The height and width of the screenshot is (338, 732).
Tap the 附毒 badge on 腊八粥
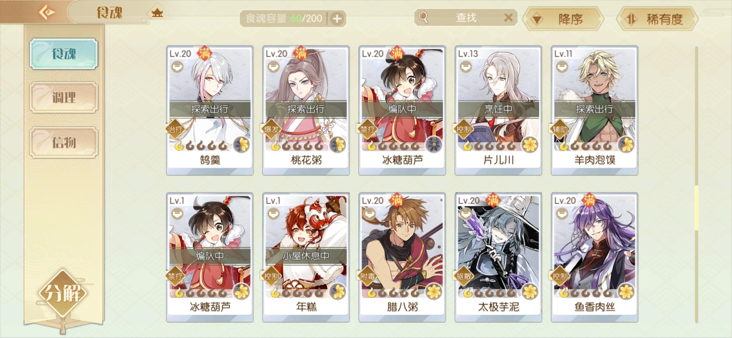(x=367, y=276)
